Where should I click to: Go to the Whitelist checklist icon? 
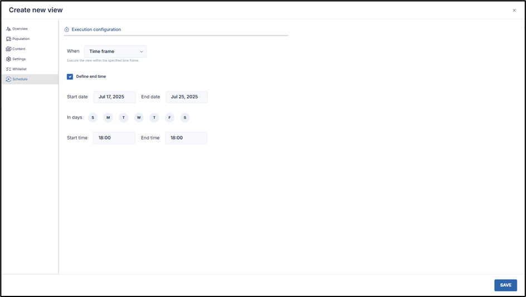pos(8,69)
